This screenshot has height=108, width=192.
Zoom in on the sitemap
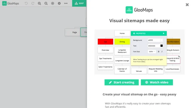point(39,3)
